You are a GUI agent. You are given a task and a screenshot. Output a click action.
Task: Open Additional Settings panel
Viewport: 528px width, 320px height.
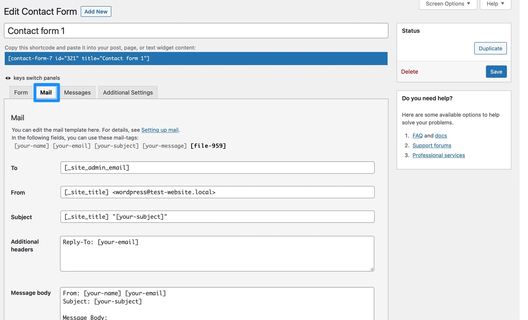[x=128, y=92]
